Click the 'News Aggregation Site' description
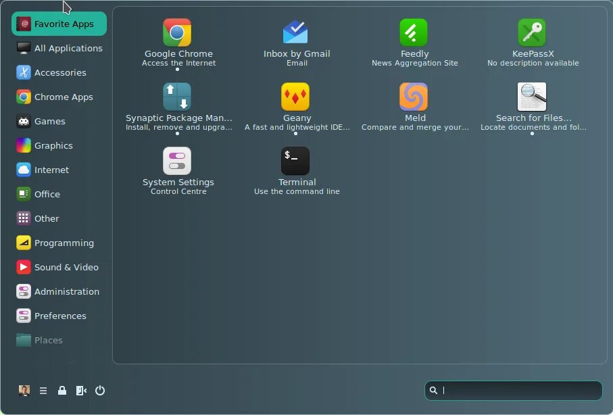Screen dimensions: 613x415 [415, 63]
